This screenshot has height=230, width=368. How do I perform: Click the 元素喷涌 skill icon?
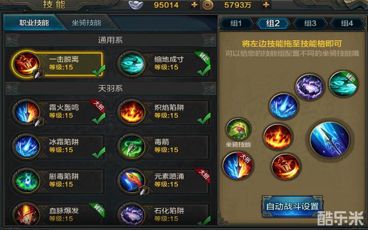132,181
